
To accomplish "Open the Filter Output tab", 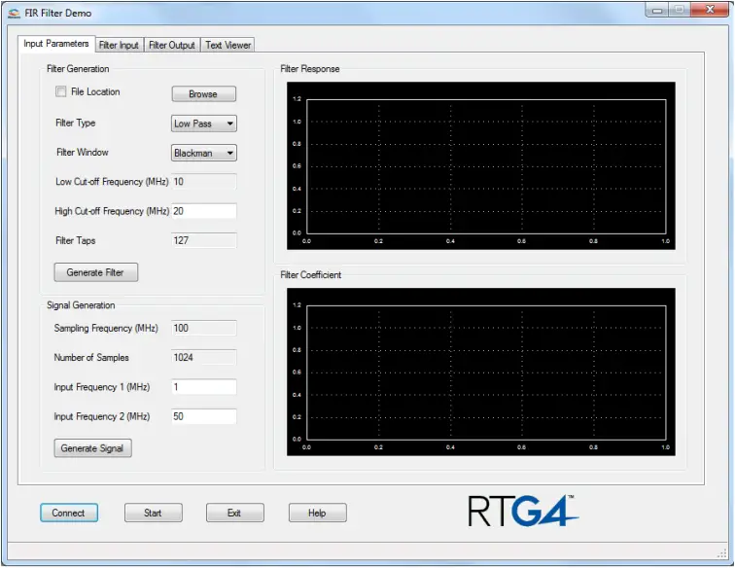I will click(x=172, y=45).
